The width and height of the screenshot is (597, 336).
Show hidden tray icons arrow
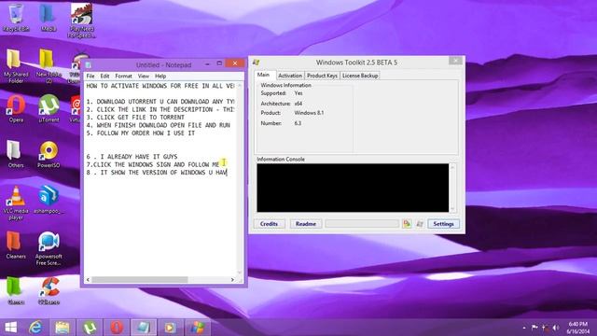(524, 328)
